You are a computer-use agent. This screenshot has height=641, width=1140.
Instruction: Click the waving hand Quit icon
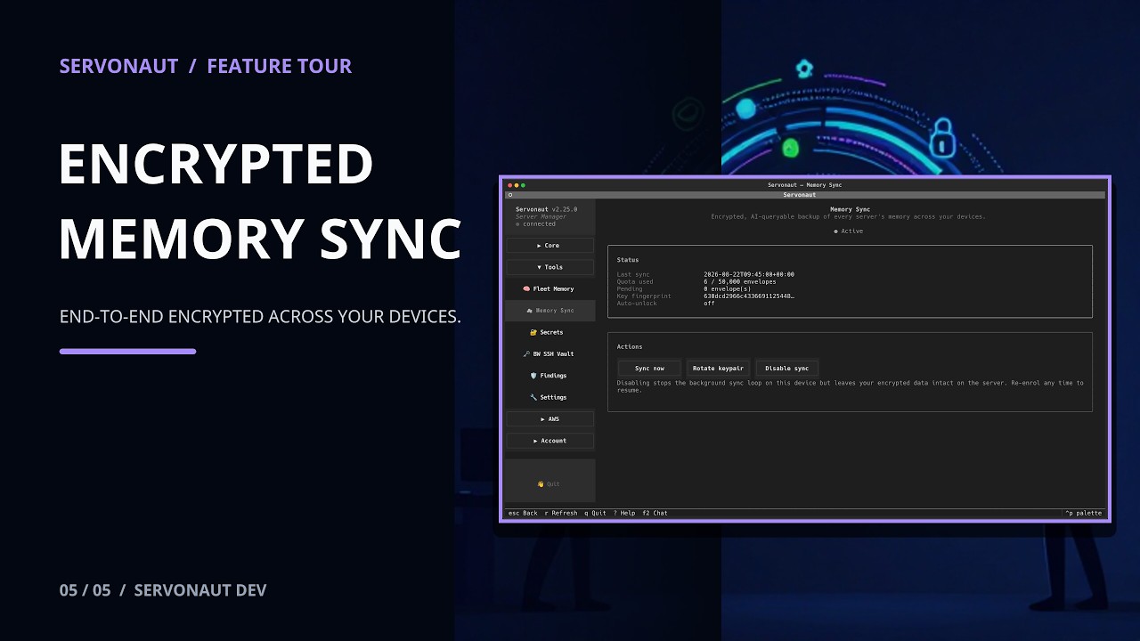[x=541, y=484]
